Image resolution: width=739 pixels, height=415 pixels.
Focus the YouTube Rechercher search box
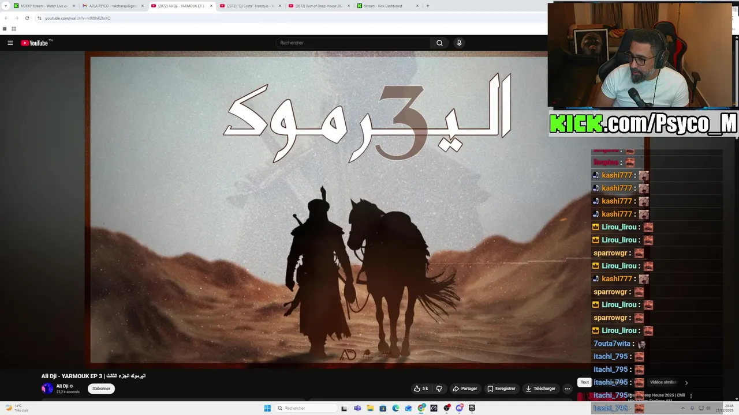[x=353, y=43]
